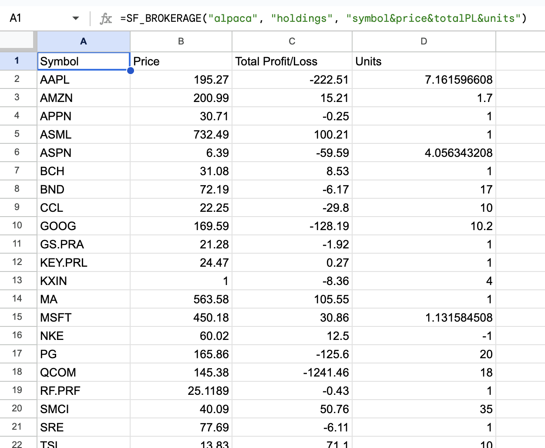Select the RF.PRF symbol cell
Image resolution: width=545 pixels, height=448 pixels.
pos(84,390)
